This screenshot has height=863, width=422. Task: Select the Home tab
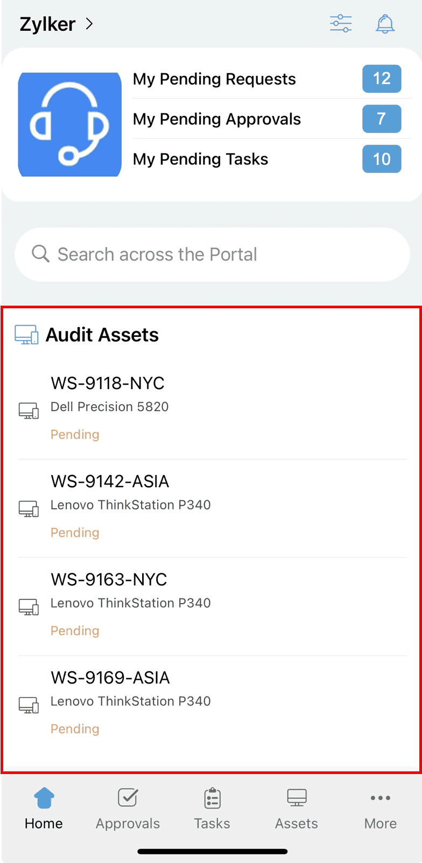44,809
